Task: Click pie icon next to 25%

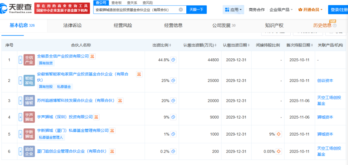Action: (173, 81)
